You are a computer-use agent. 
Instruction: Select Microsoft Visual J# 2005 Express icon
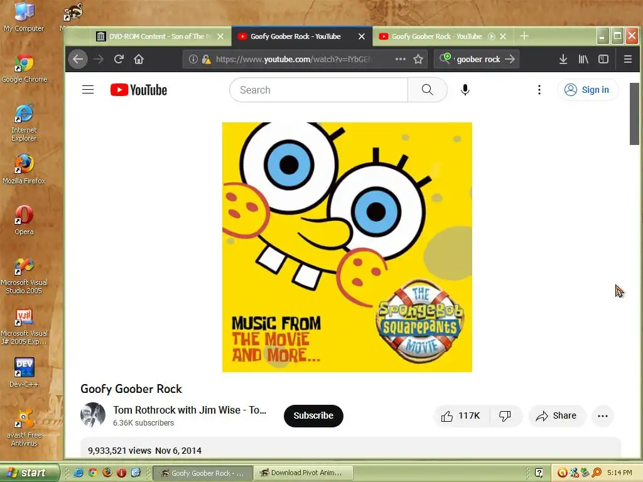(x=24, y=326)
